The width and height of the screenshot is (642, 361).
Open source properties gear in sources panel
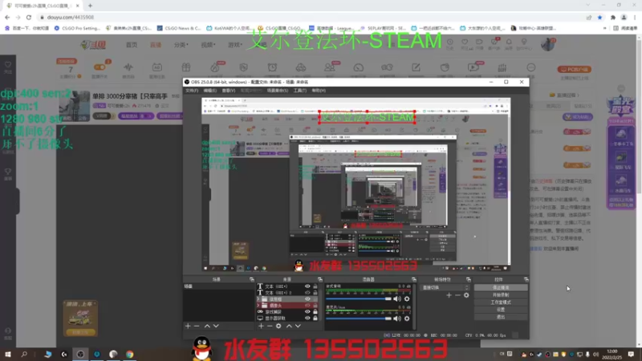coord(278,327)
